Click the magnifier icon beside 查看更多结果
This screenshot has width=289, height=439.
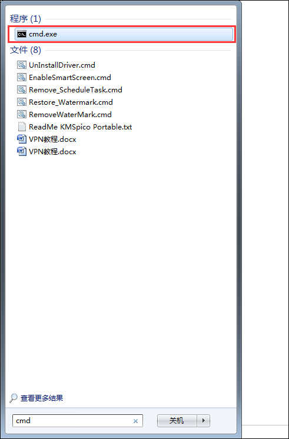click(x=13, y=398)
